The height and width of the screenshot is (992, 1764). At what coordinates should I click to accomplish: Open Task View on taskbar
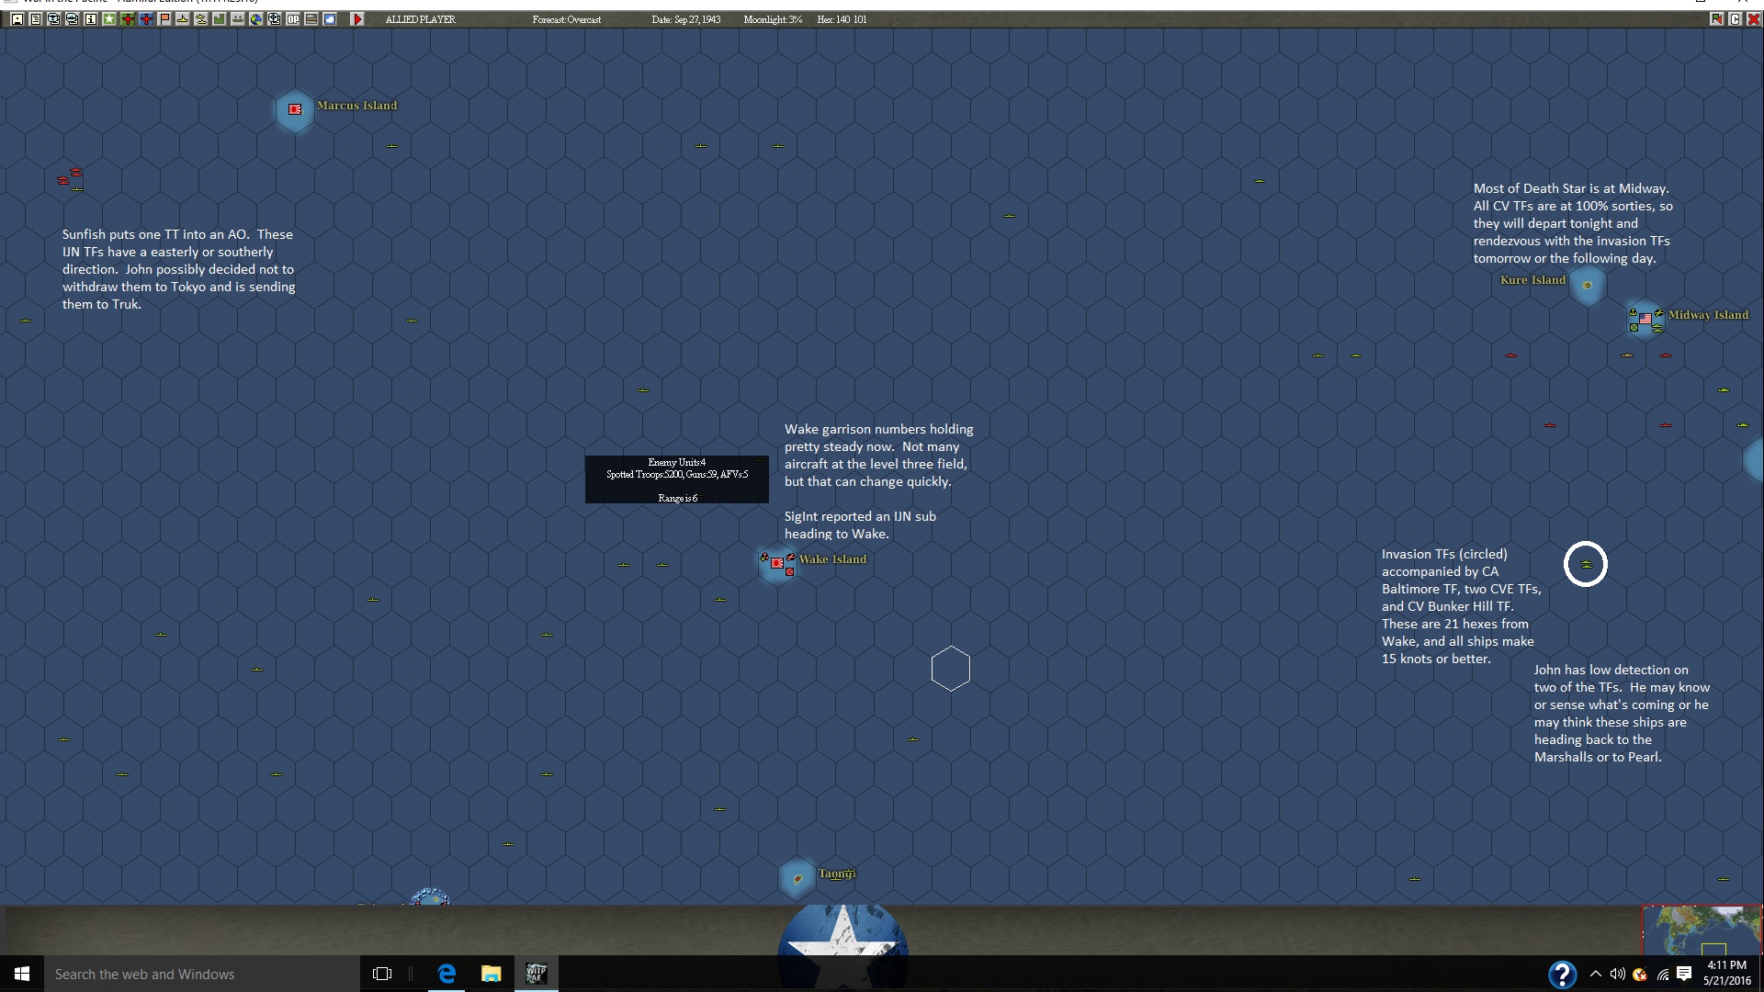[x=382, y=974]
